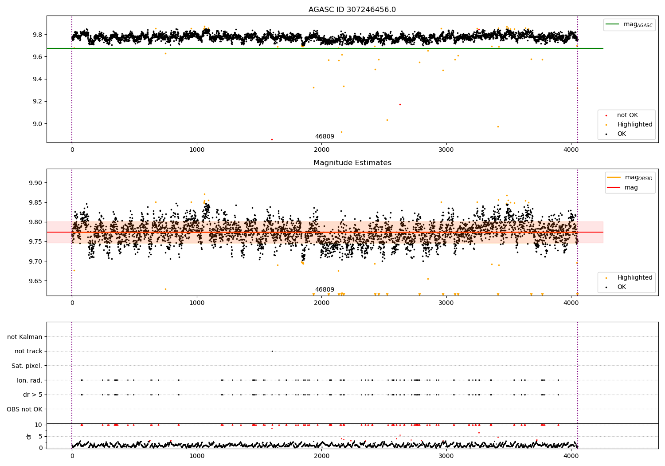Click the lowest red point in top plot

[x=272, y=139]
